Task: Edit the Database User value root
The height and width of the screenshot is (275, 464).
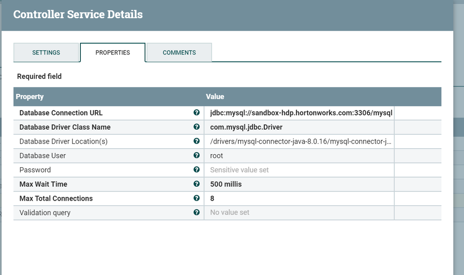Action: click(x=217, y=156)
